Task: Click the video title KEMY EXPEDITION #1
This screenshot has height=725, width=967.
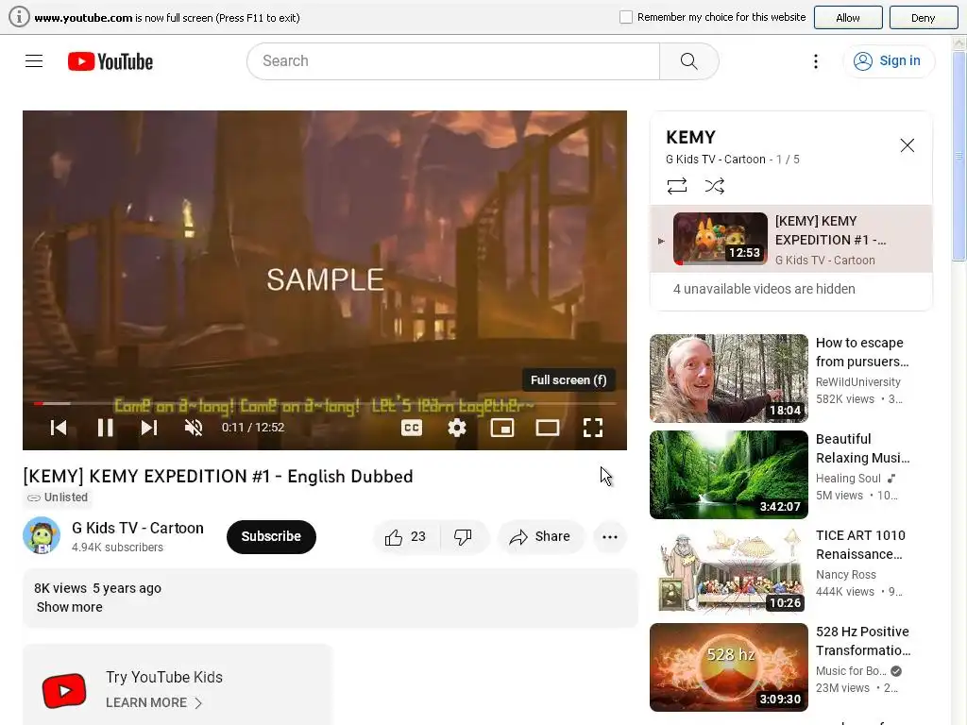Action: pos(218,477)
